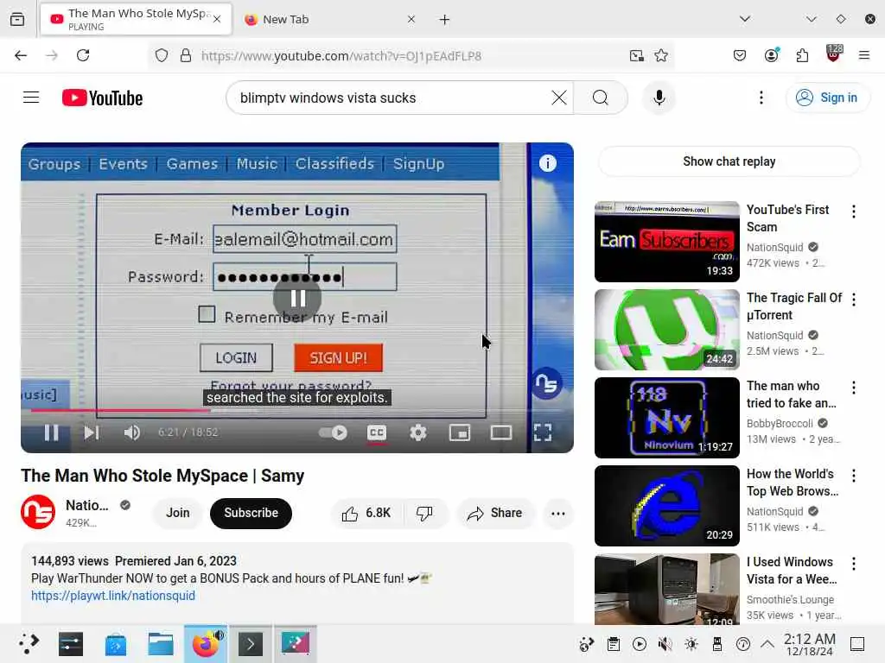Open a new browser tab with plus
885x663 pixels.
pos(445,19)
